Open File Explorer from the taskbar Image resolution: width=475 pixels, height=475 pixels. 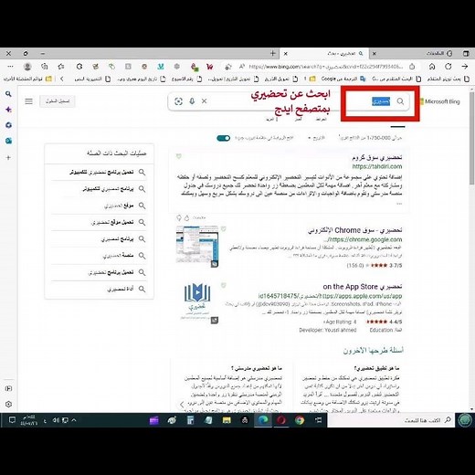(227, 420)
